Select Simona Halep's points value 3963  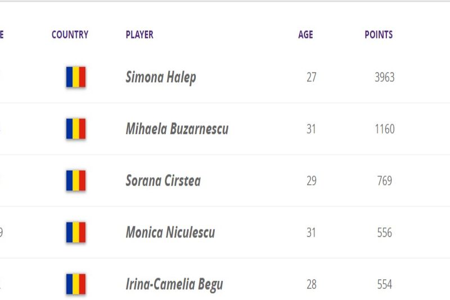(385, 78)
